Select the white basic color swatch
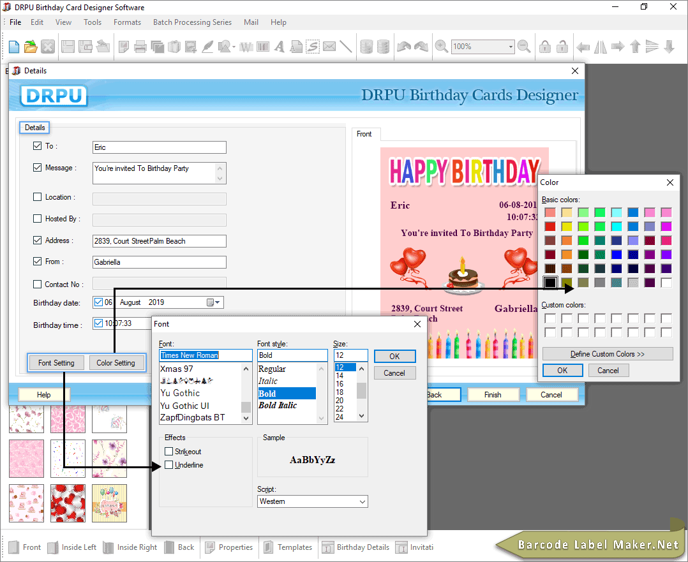 point(666,282)
